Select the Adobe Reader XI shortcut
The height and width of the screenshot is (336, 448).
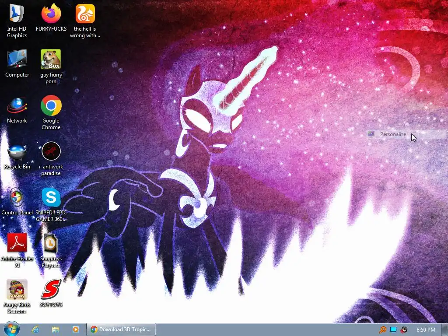(x=17, y=251)
